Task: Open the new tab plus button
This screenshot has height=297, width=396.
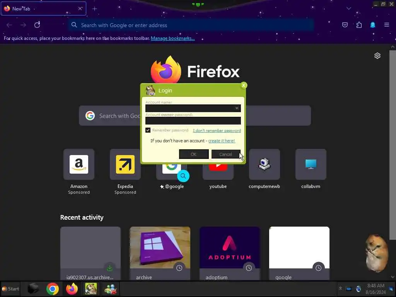Action: tap(94, 9)
